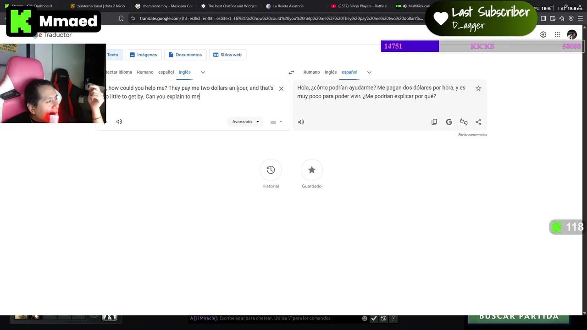This screenshot has width=587, height=330.
Task: Expand the input tools dropdown arrow
Action: coord(281,122)
